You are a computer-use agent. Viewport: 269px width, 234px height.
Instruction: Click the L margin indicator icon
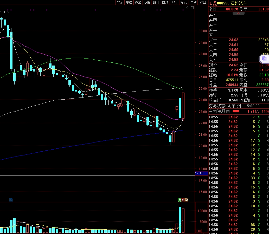point(210,3)
